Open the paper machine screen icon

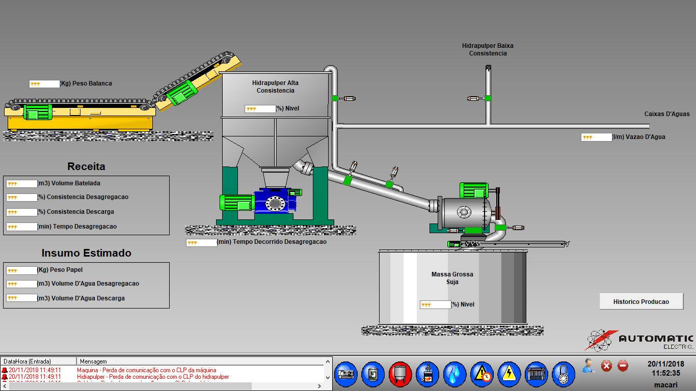pos(346,374)
